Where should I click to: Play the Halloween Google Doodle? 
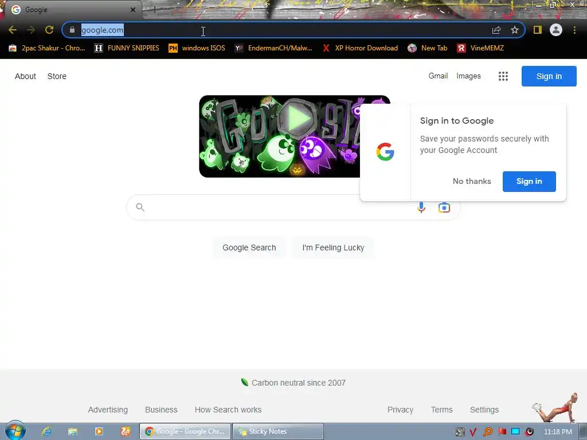298,119
